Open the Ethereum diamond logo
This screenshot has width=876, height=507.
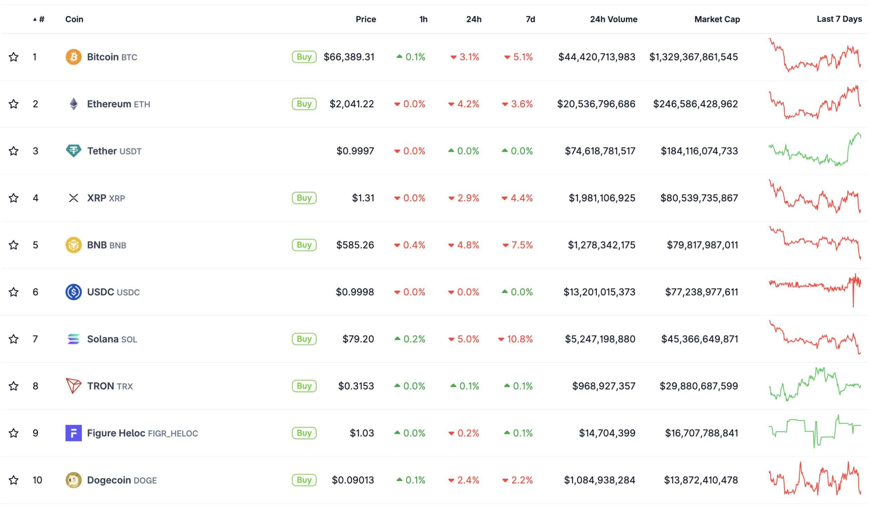pyautogui.click(x=74, y=104)
